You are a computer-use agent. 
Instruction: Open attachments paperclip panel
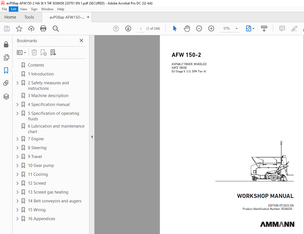click(6, 83)
